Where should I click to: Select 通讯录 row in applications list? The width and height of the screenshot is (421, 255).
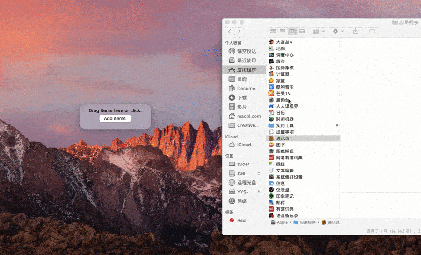coord(304,138)
